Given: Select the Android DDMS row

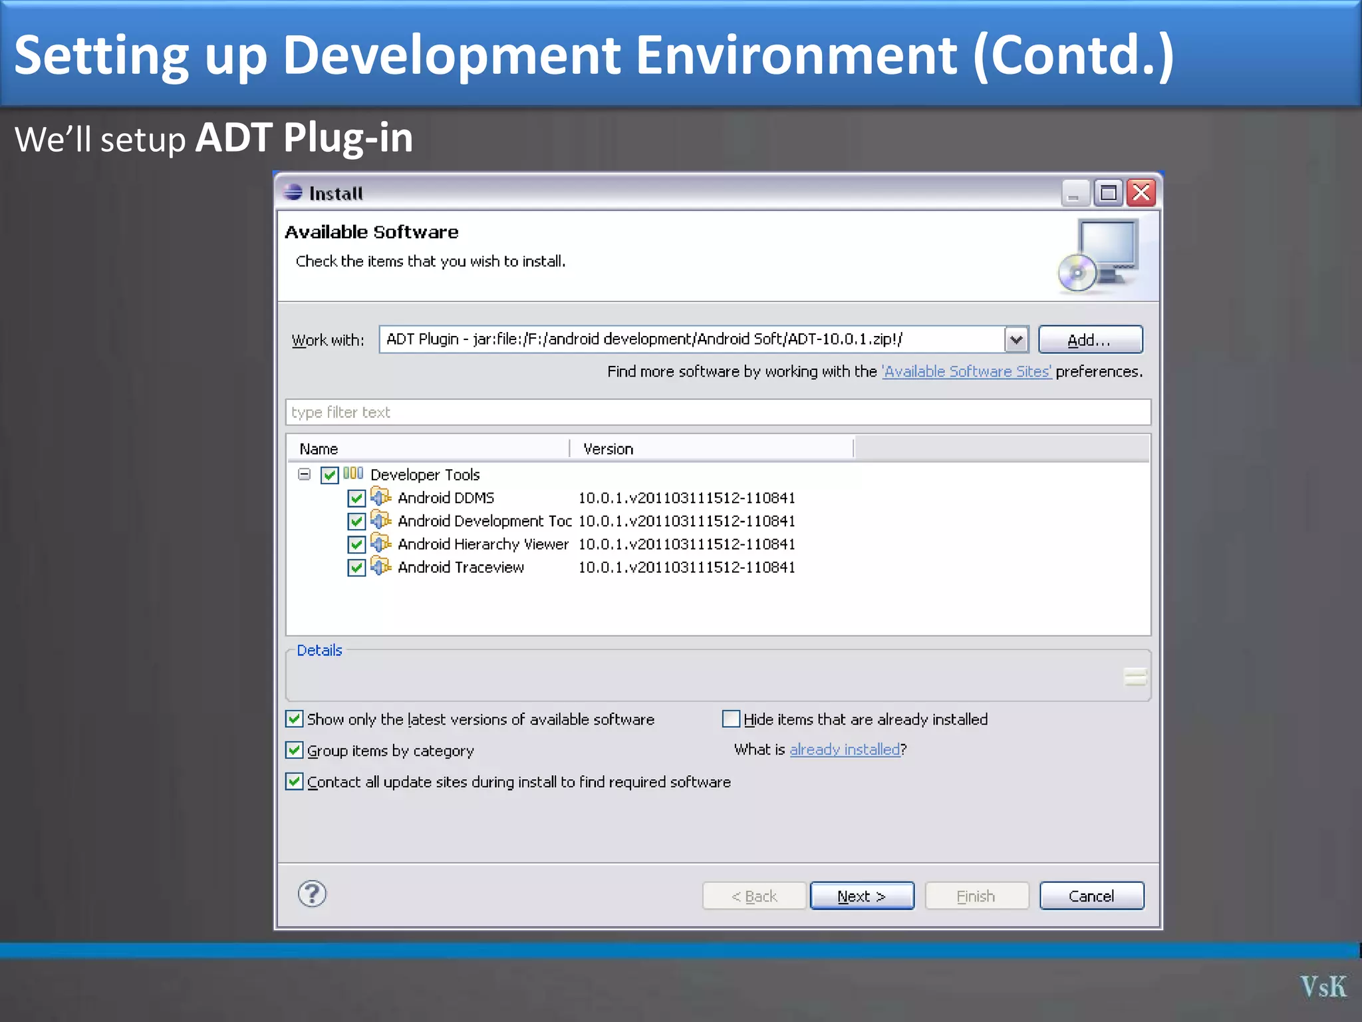Looking at the screenshot, I should (718, 498).
